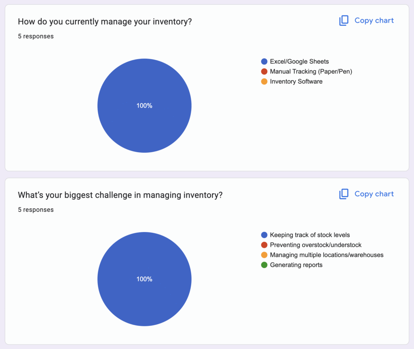Select the Inventory Software legend label

(x=296, y=82)
